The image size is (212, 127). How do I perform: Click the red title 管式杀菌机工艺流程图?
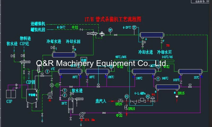(x=118, y=19)
